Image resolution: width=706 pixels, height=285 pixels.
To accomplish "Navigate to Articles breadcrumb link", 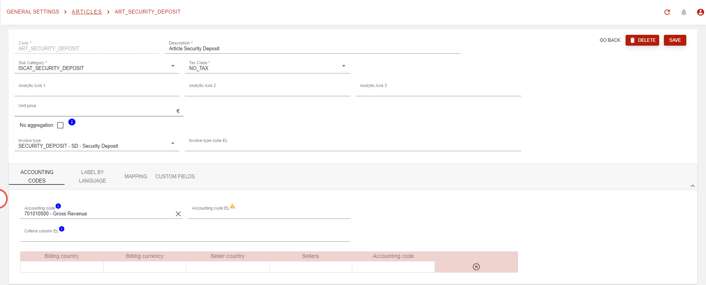I will coord(87,12).
